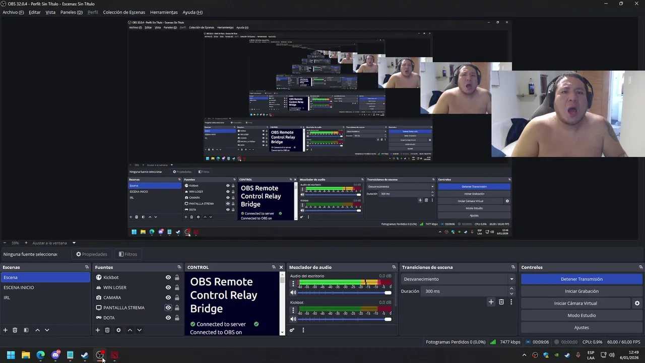Screen dimensions: 645x363
Task: Unlock the Kickbot source
Action: pyautogui.click(x=177, y=277)
